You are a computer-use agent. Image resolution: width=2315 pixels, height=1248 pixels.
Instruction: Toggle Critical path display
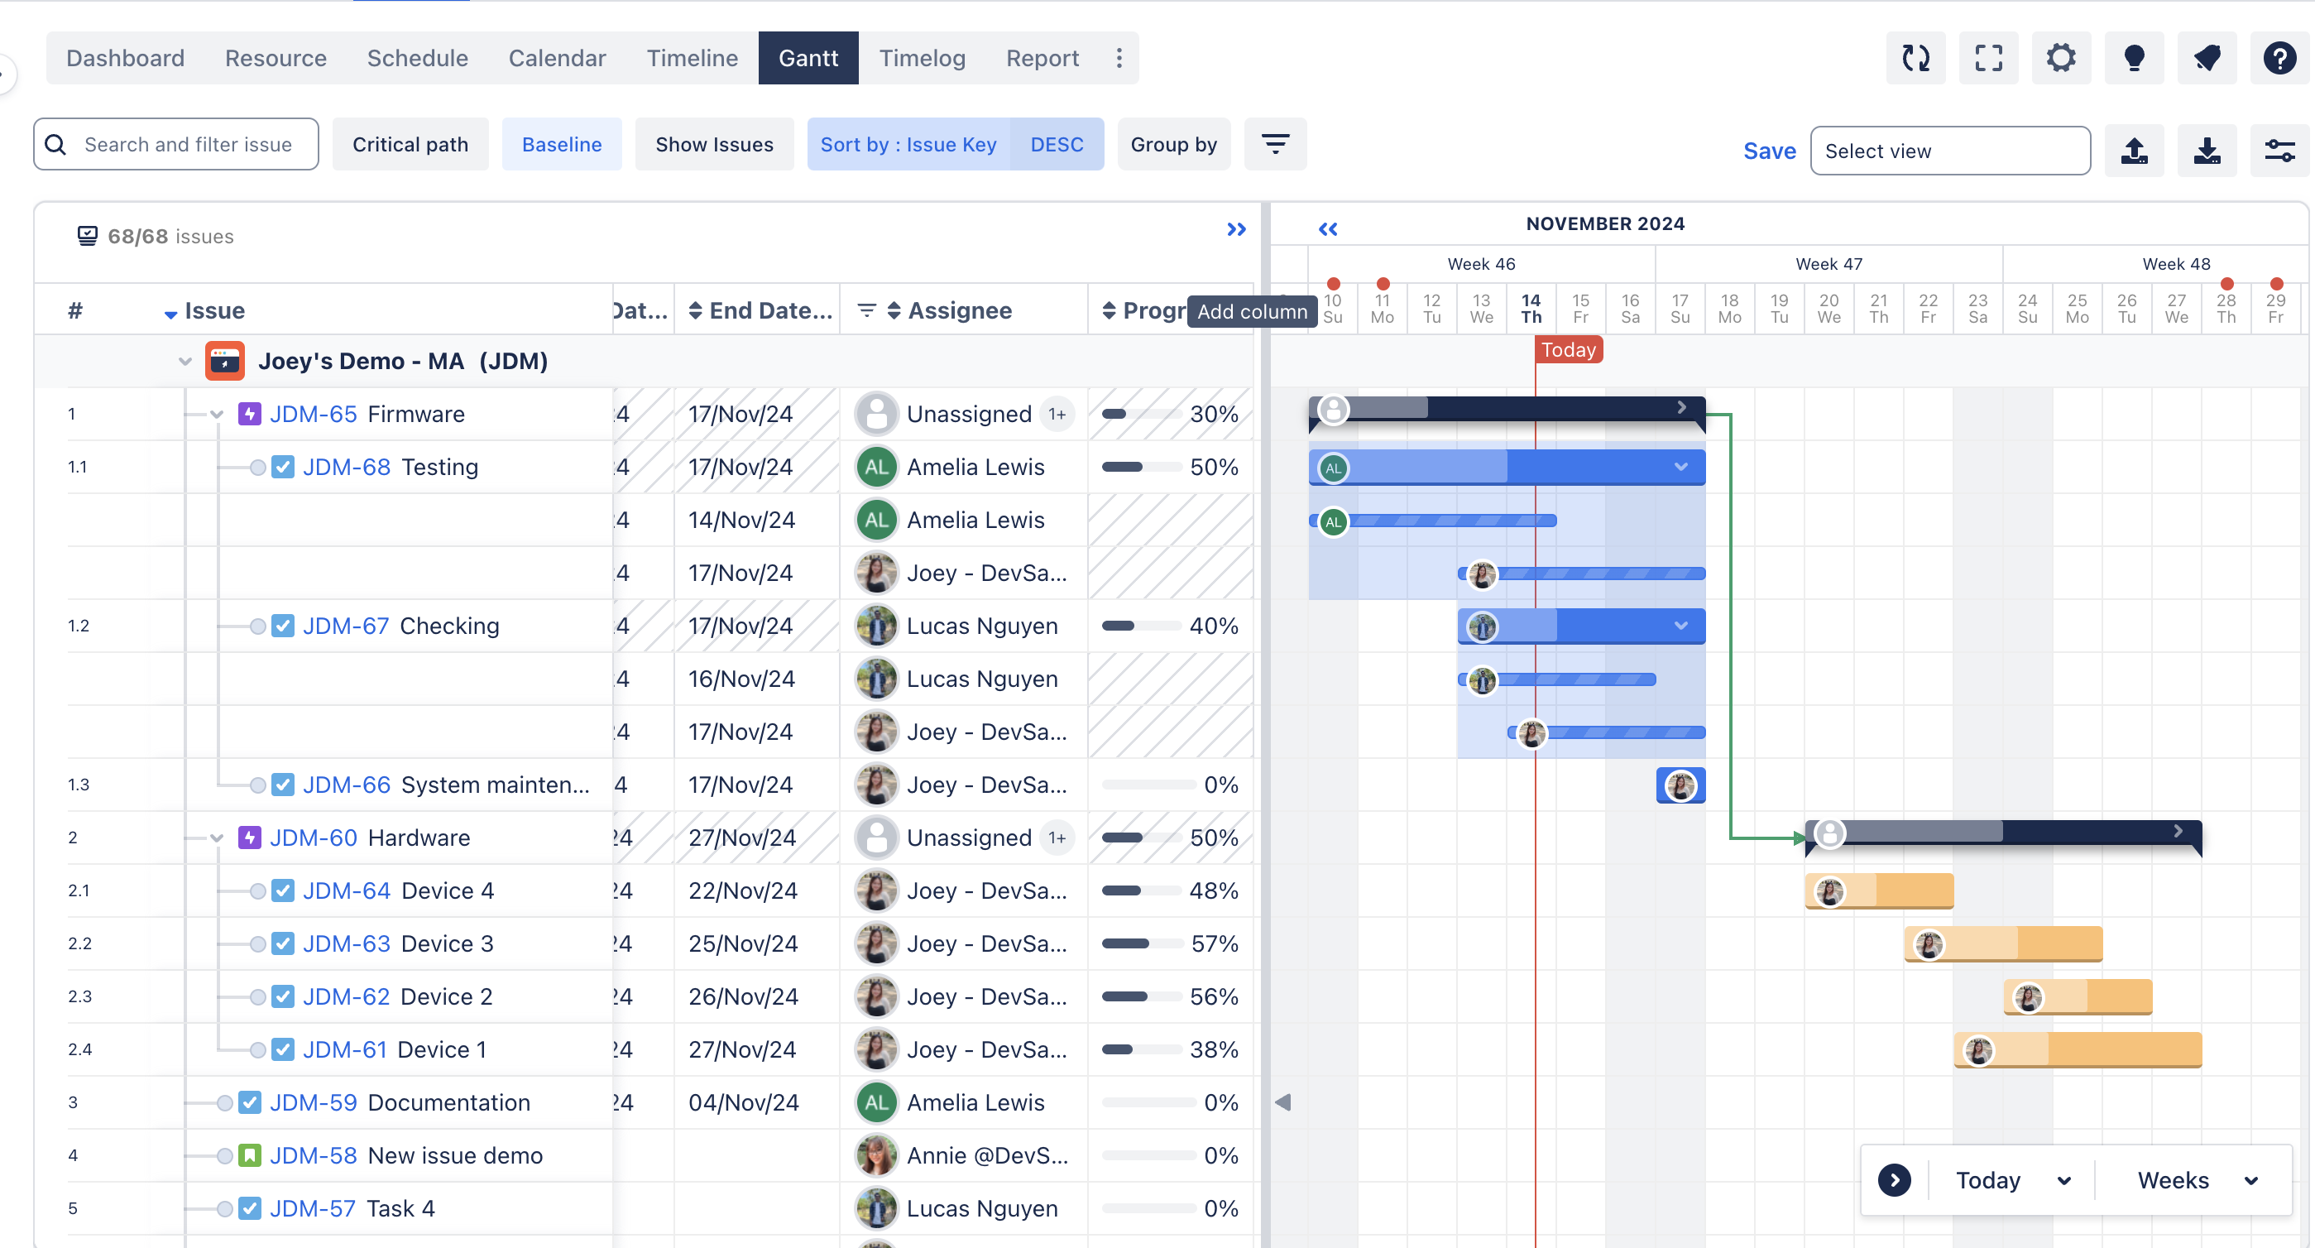[410, 144]
